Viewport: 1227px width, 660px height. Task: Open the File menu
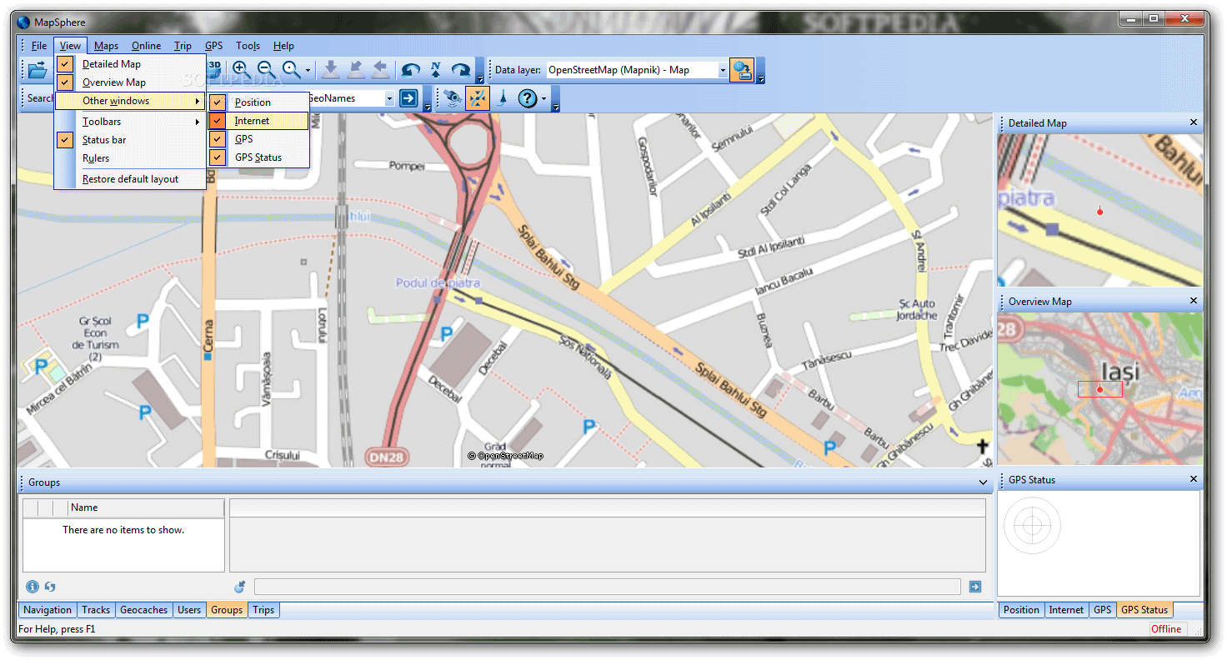click(x=39, y=46)
